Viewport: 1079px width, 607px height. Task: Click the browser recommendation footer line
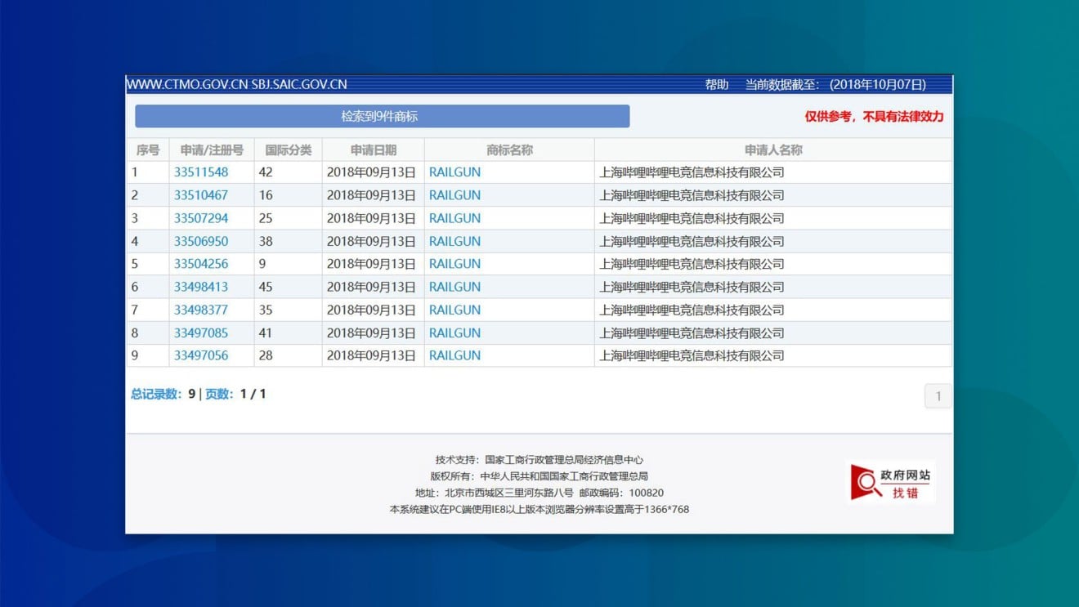[539, 509]
